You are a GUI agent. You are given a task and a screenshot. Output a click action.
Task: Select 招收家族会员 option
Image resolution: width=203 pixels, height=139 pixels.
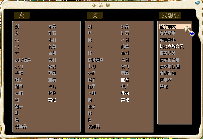pos(172,46)
